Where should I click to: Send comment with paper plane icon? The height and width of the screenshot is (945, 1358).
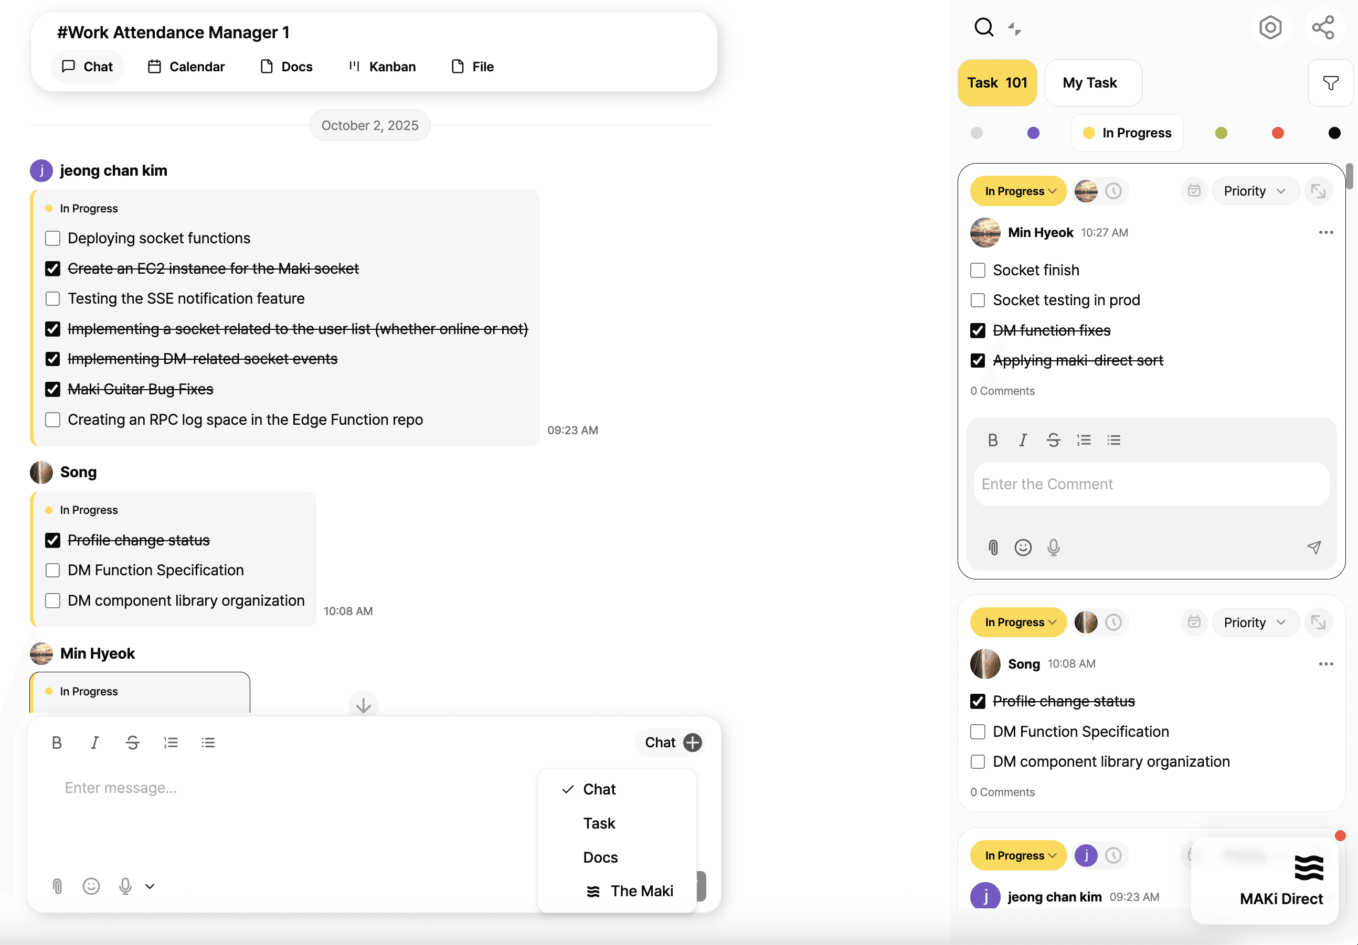(x=1313, y=547)
